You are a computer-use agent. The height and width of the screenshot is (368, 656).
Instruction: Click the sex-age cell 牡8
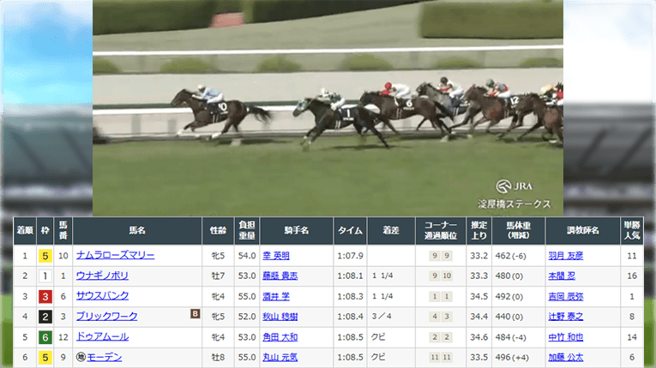[x=218, y=358]
